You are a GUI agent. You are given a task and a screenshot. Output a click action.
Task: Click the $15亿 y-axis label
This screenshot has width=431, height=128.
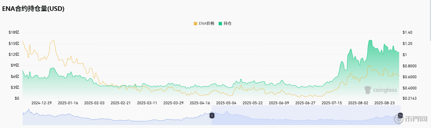pos(14,44)
